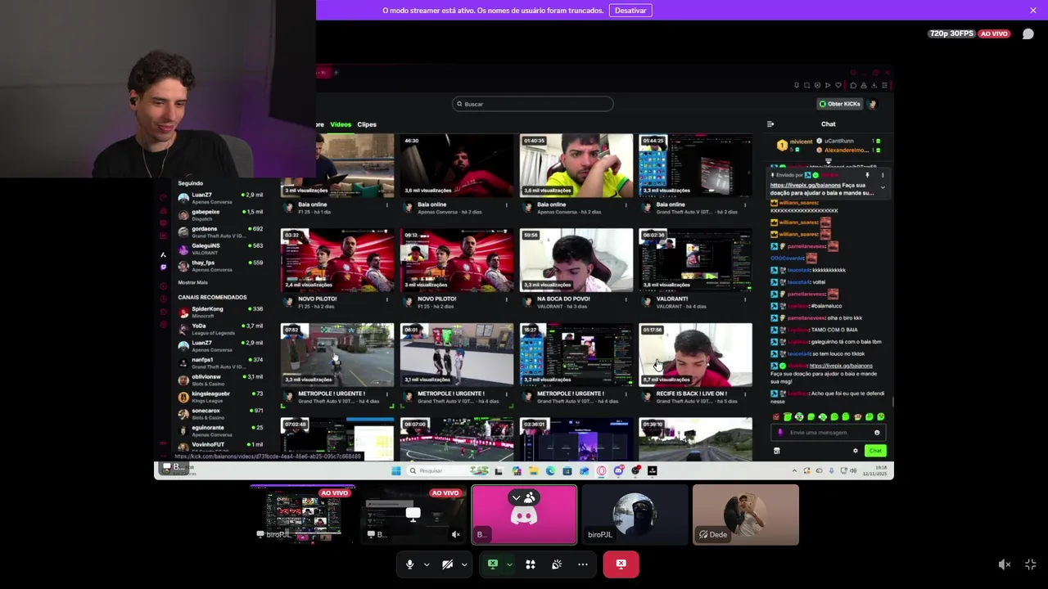
Task: Adjust stream volume speaker icon bottom right
Action: [x=1005, y=564]
